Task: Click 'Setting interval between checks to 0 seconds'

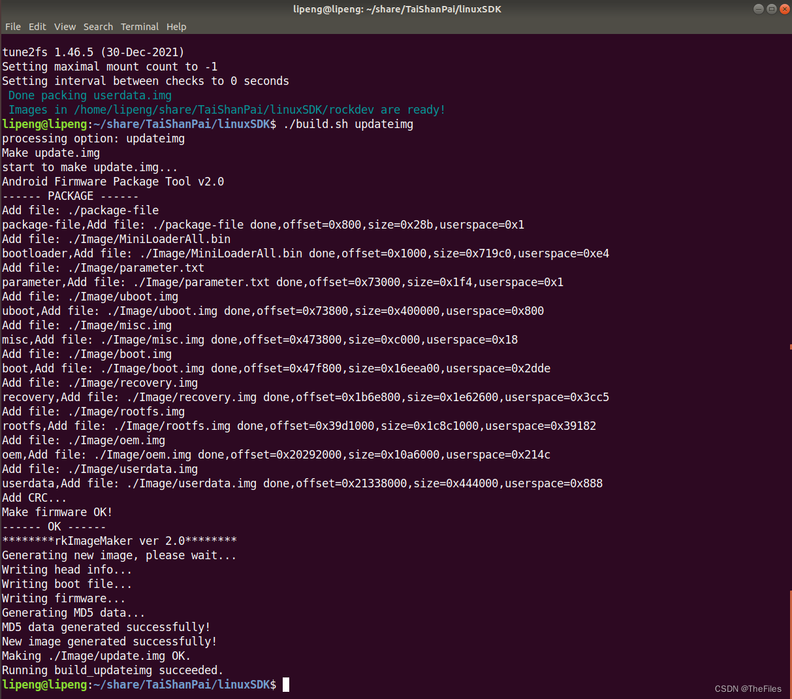Action: (146, 81)
